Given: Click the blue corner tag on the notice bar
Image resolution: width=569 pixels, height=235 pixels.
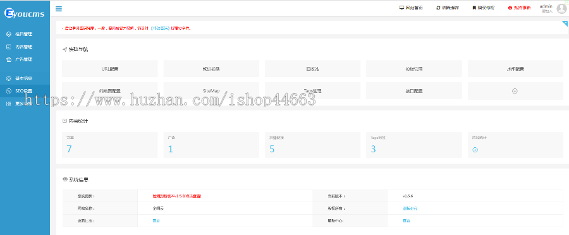Looking at the screenshot, I should [x=565, y=23].
